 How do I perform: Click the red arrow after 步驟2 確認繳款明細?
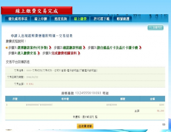pos(84,47)
